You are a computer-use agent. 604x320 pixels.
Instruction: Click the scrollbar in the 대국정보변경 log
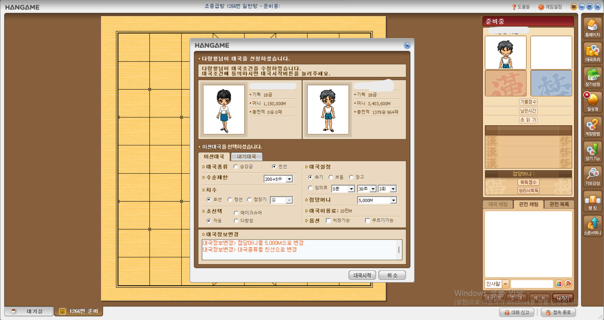coord(399,250)
